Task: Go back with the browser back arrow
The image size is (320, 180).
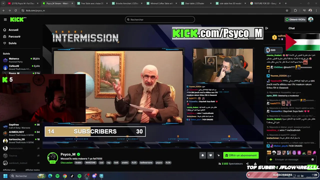Action: [x=4, y=10]
